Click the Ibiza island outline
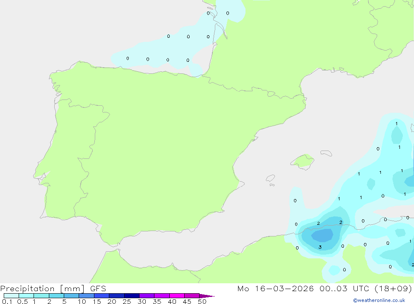Image resolution: width=414 pixels, height=304 pixels. coord(270,178)
